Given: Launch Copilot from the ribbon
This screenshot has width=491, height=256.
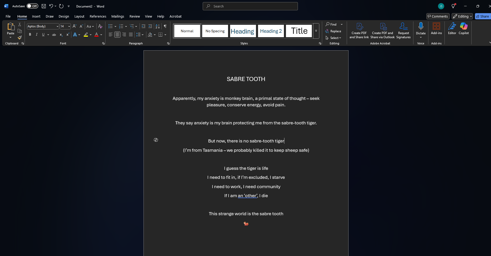Looking at the screenshot, I should click(464, 28).
